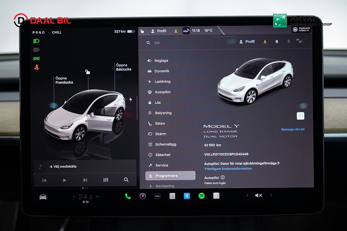Click the Ytterligare fordonsinformation link
This screenshot has height=231, width=347.
click(x=228, y=169)
